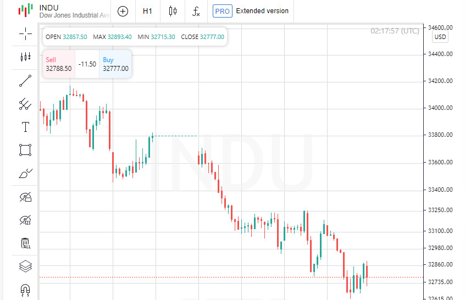Image resolution: width=465 pixels, height=300 pixels.
Task: Open the candlestick chart type selector
Action: tap(173, 12)
